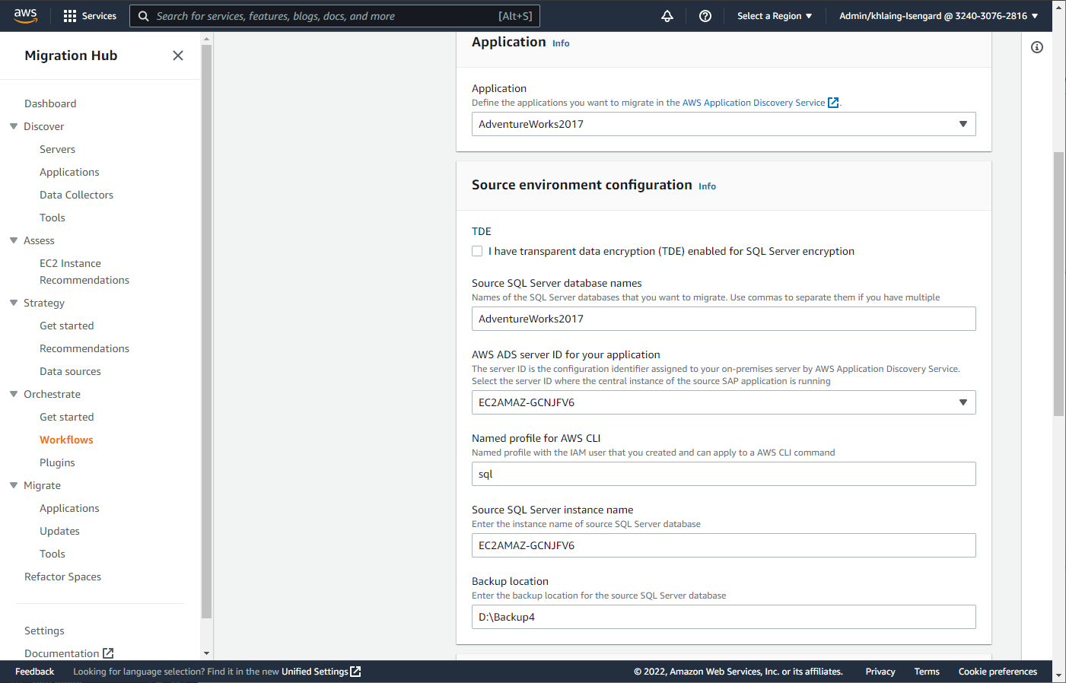The height and width of the screenshot is (683, 1066).
Task: Open the info panel icon at right
Action: [x=1037, y=47]
